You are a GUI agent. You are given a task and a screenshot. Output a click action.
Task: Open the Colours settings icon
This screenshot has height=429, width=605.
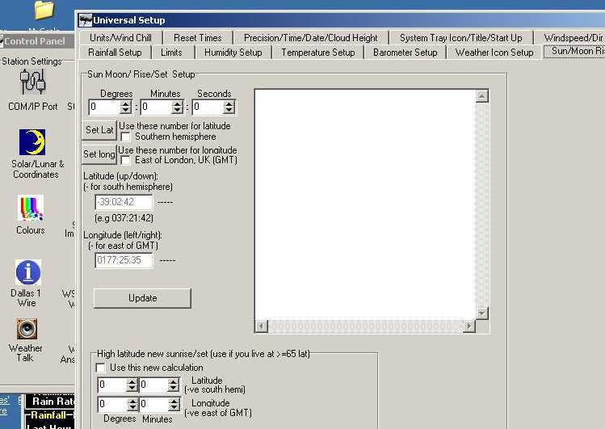tap(31, 209)
